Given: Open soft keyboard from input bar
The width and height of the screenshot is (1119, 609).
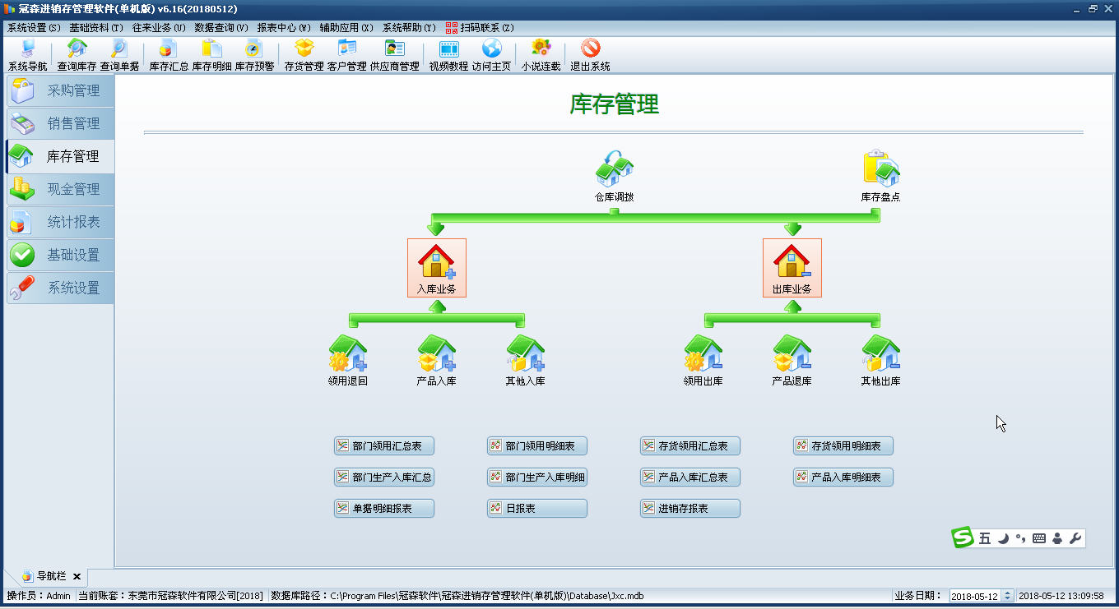Looking at the screenshot, I should click(x=1039, y=538).
